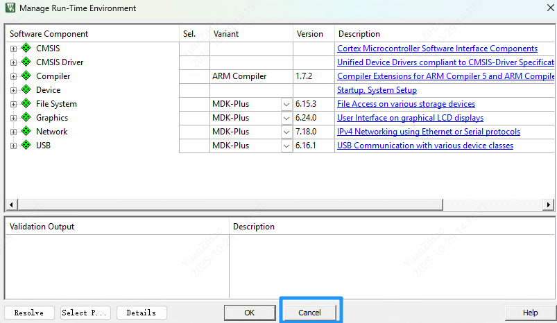Select the Graphics component icon
This screenshot has height=323, width=557.
pyautogui.click(x=26, y=118)
